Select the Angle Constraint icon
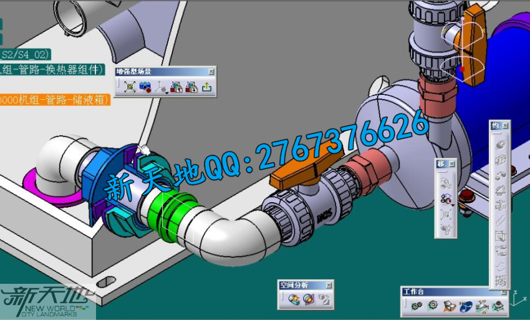Screen dimensions: 530x320 (500, 190)
